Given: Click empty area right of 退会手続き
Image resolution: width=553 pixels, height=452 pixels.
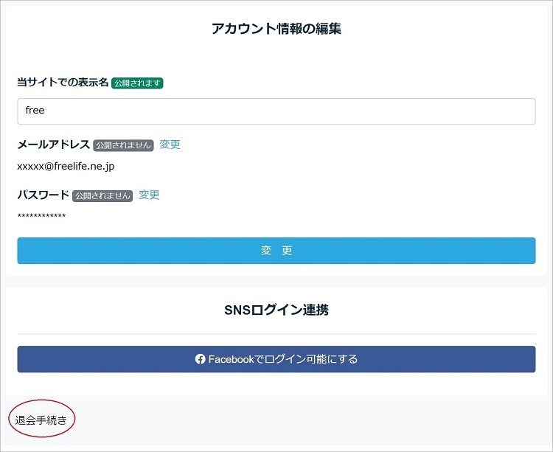Looking at the screenshot, I should (310, 420).
